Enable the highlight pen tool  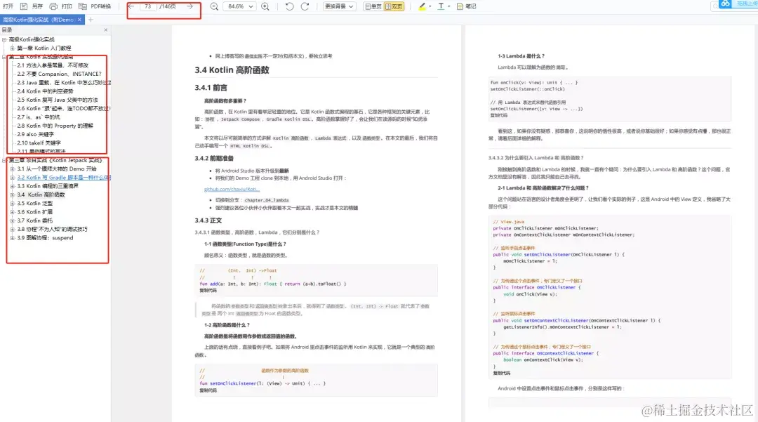point(423,6)
